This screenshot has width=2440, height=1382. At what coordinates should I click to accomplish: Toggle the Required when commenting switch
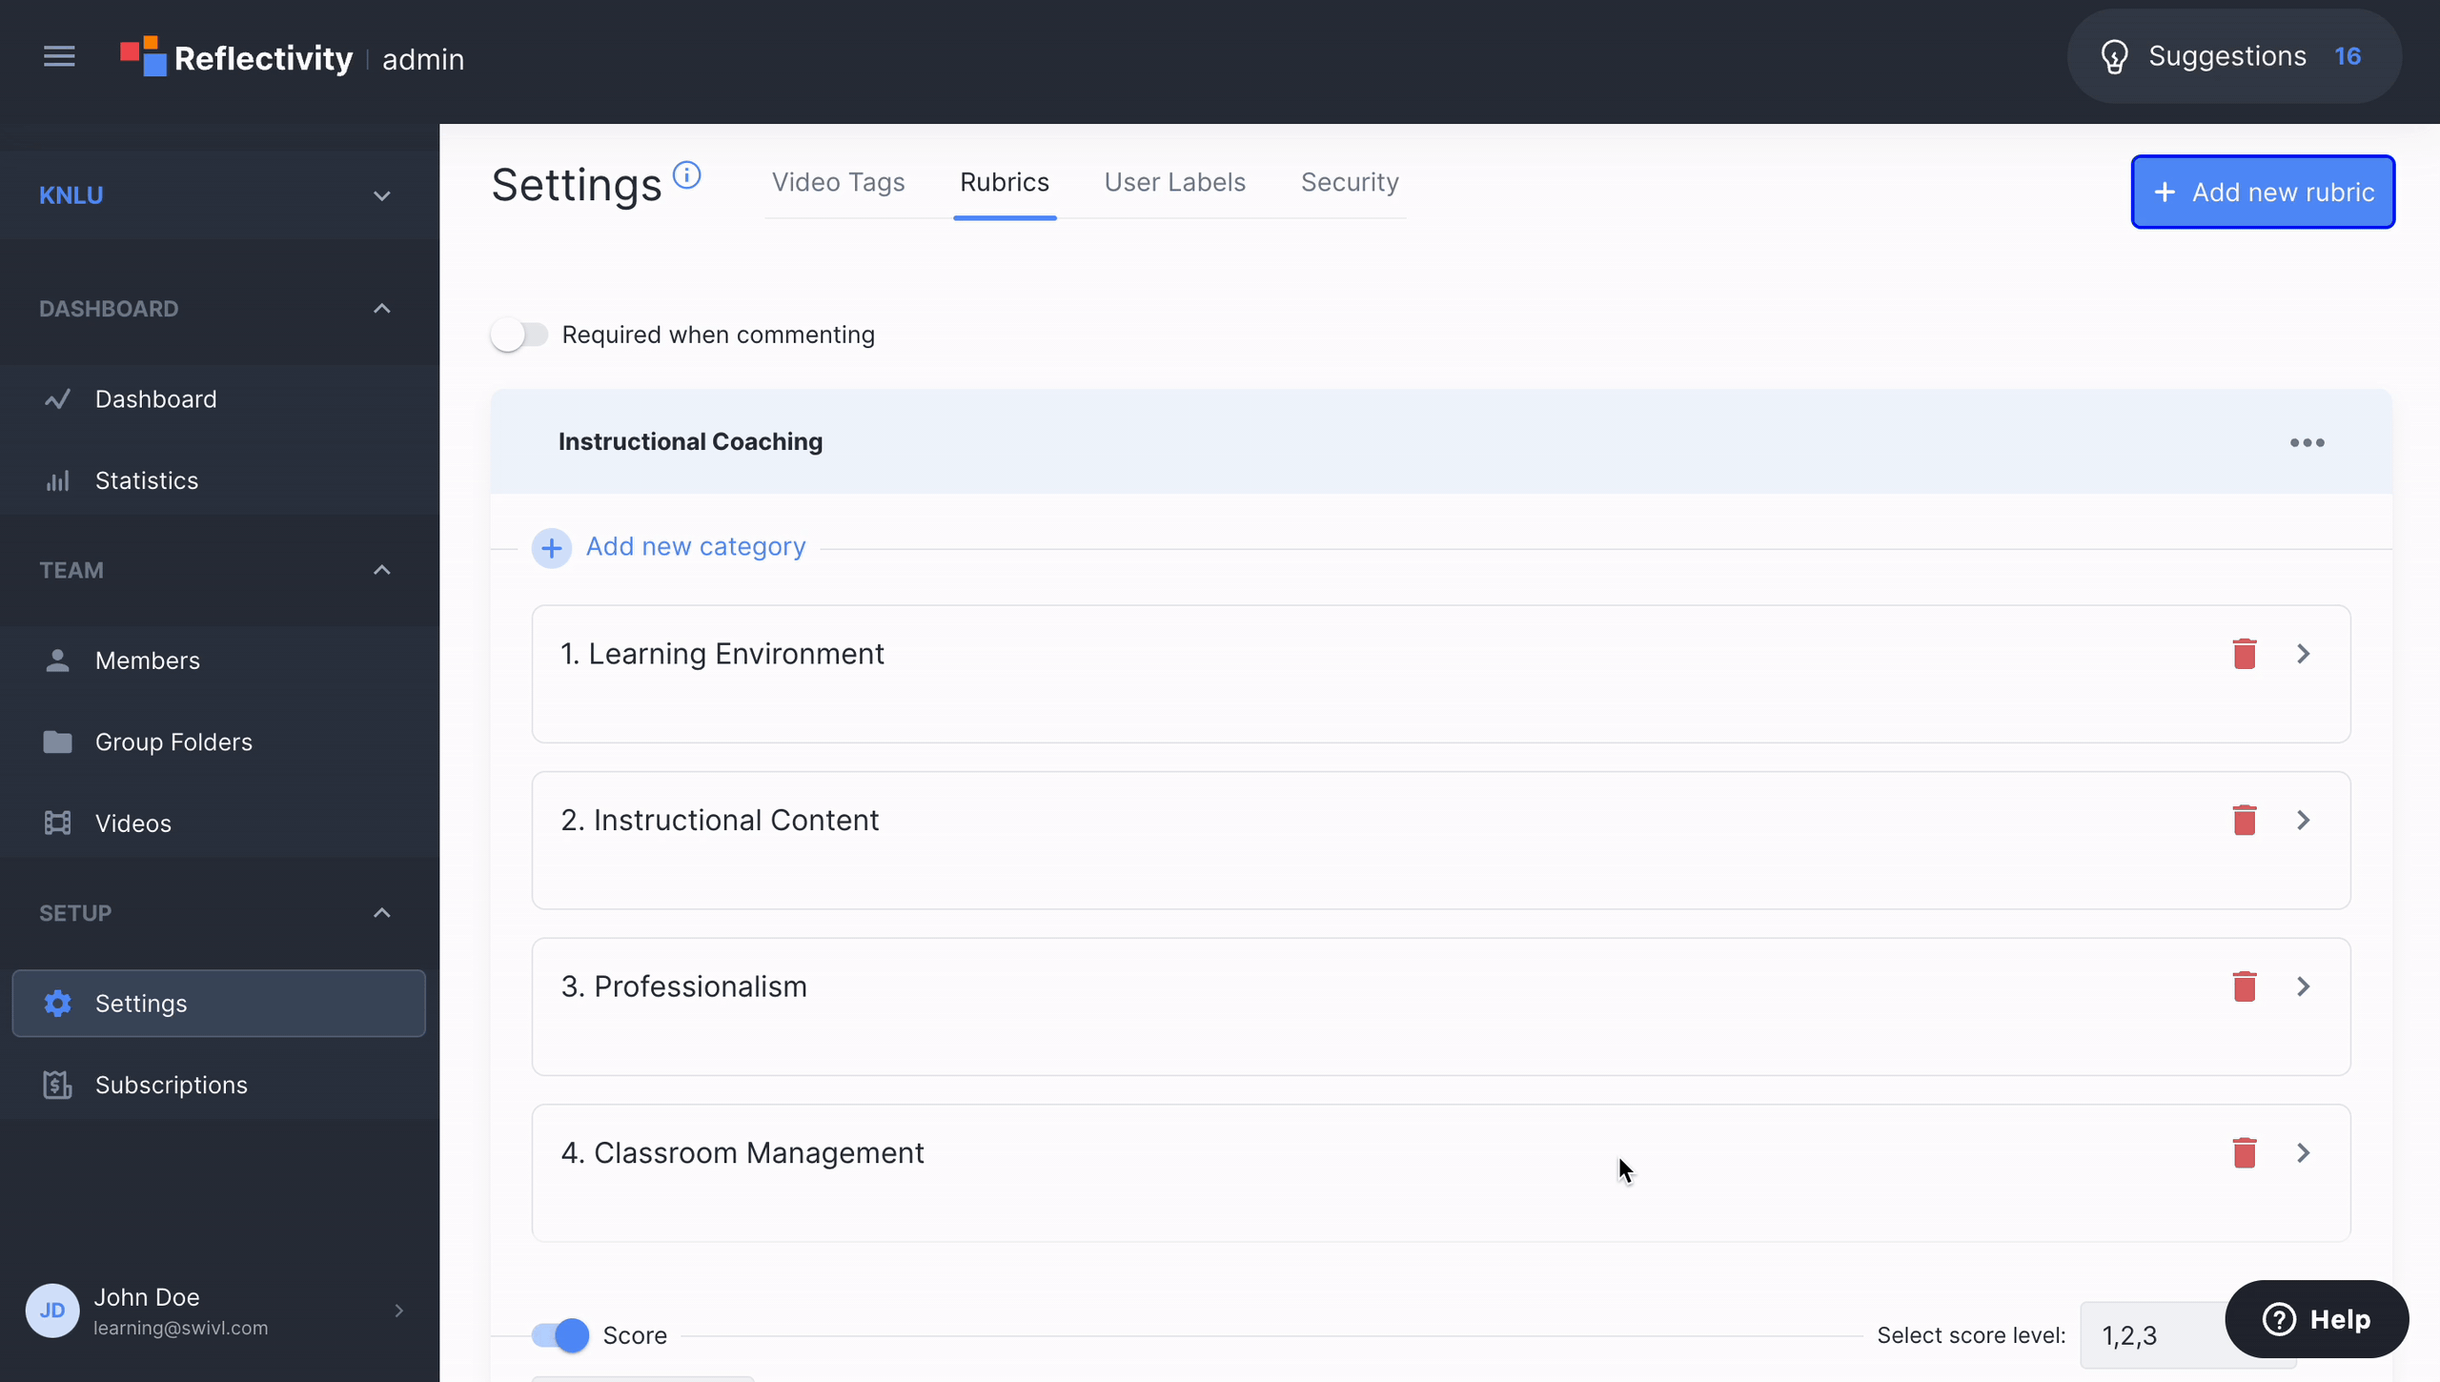pyautogui.click(x=519, y=334)
